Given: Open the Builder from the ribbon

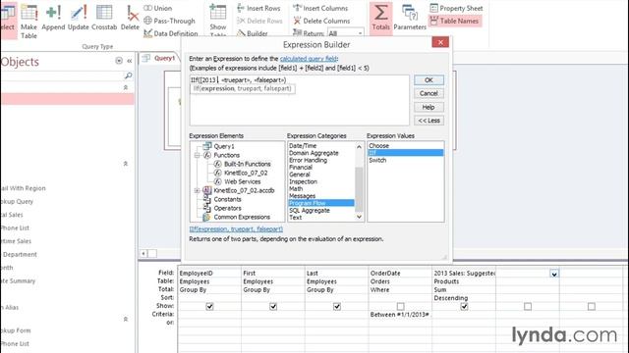Looking at the screenshot, I should point(253,33).
